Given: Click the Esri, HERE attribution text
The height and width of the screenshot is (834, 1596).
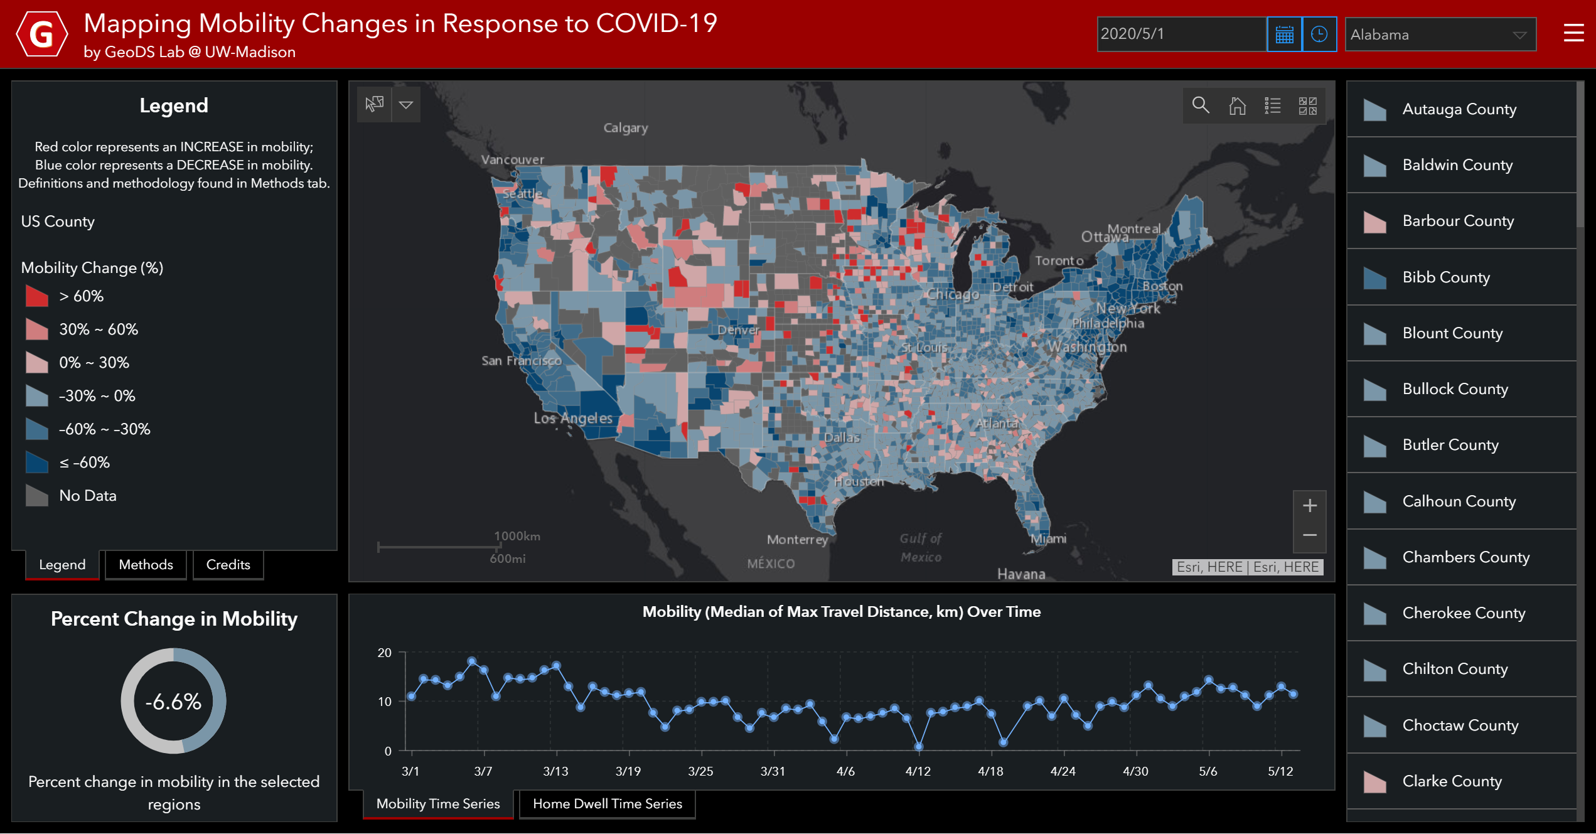Looking at the screenshot, I should click(x=1248, y=567).
